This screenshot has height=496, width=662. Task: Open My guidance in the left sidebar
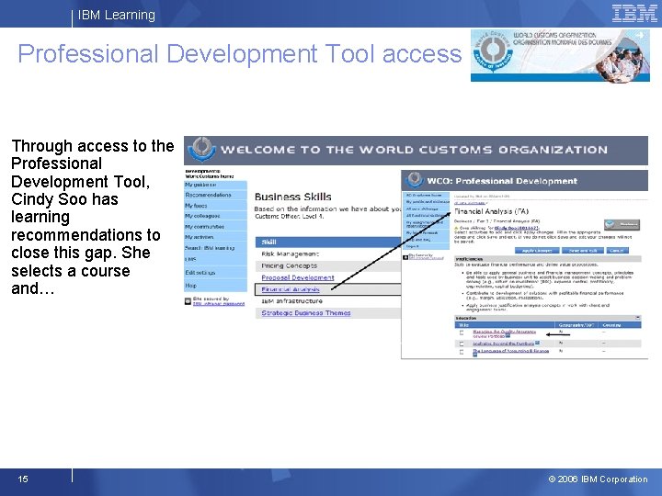pos(215,185)
